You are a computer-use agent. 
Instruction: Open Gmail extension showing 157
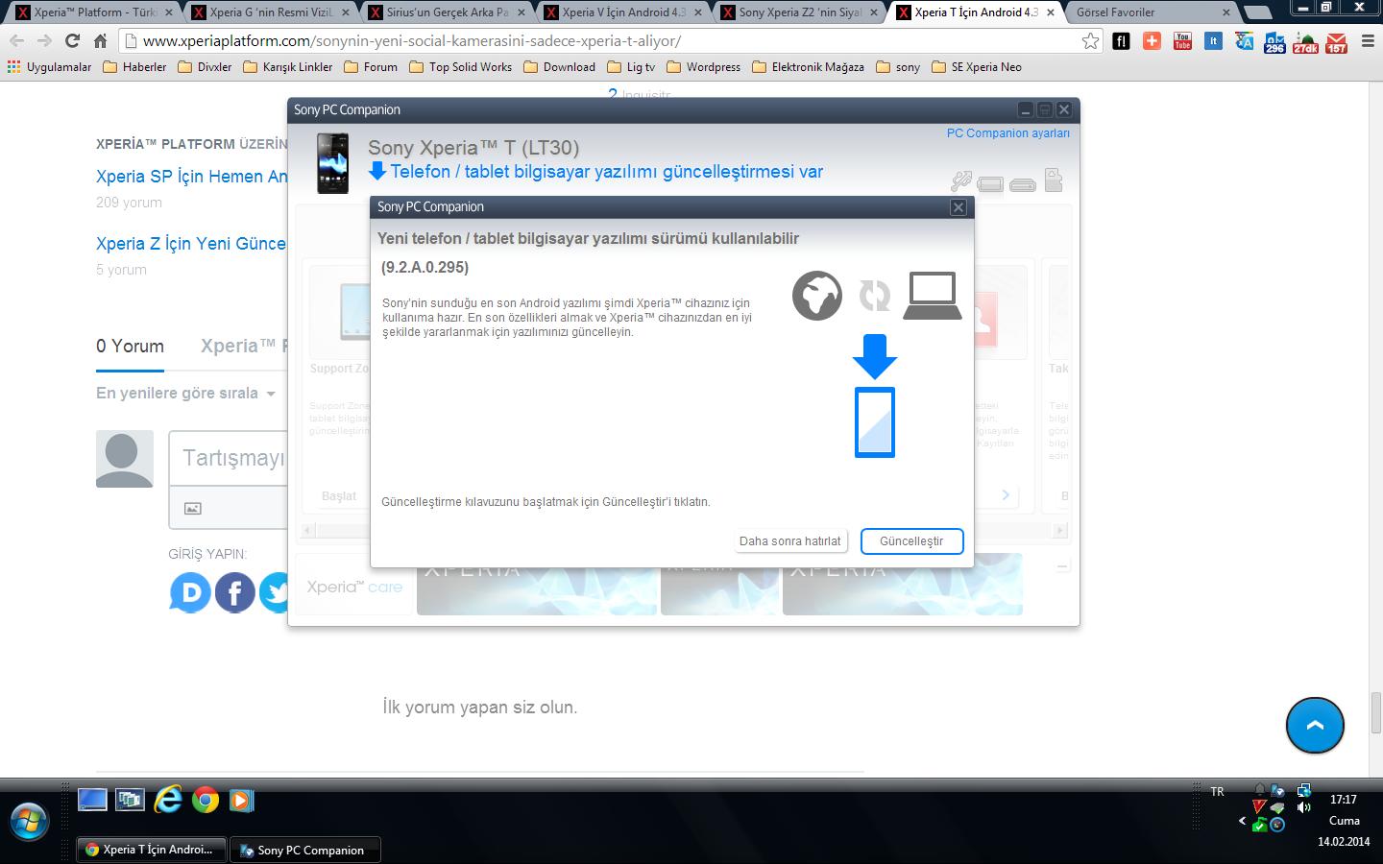click(x=1336, y=42)
